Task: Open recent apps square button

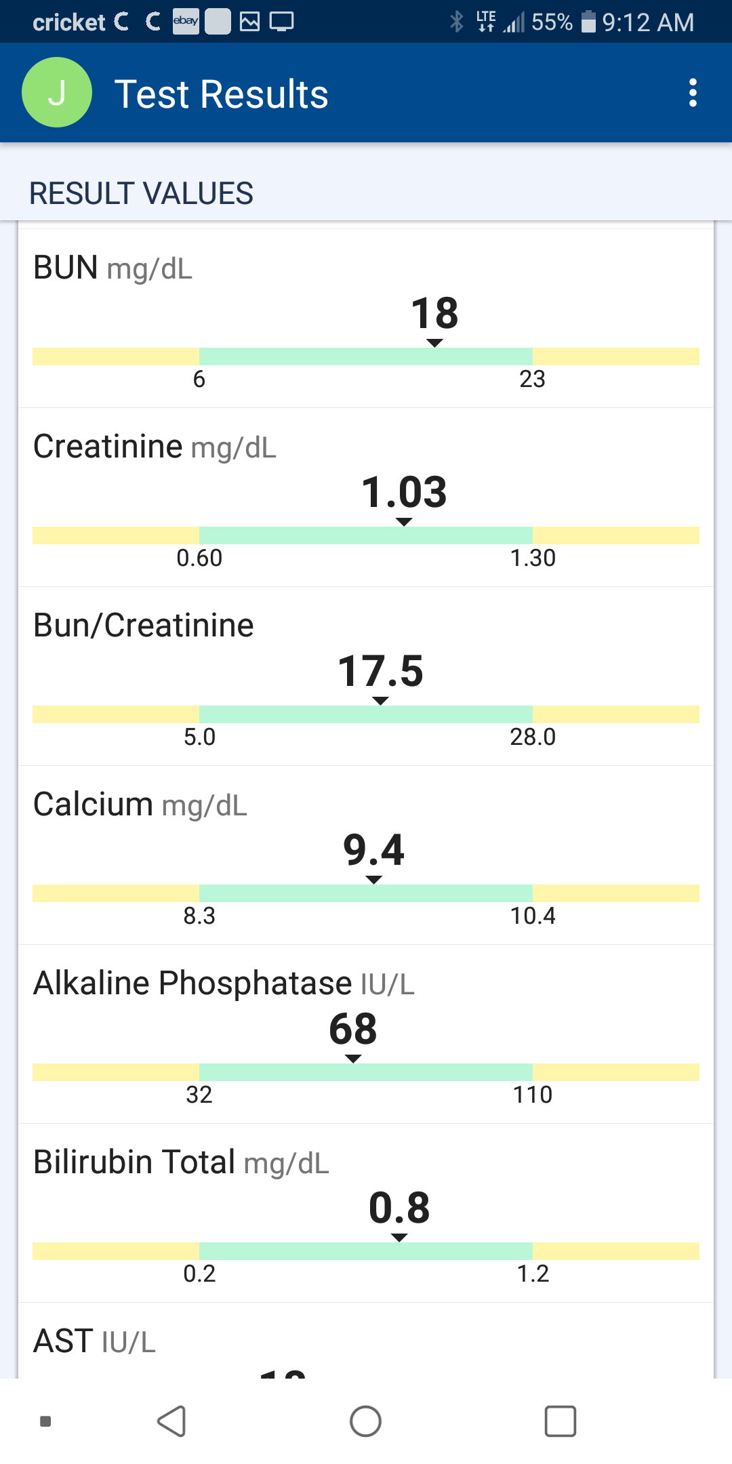Action: click(x=561, y=1421)
